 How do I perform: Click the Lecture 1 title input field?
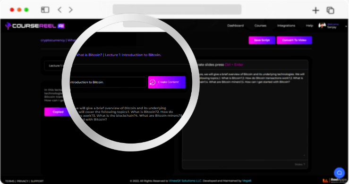tap(108, 82)
